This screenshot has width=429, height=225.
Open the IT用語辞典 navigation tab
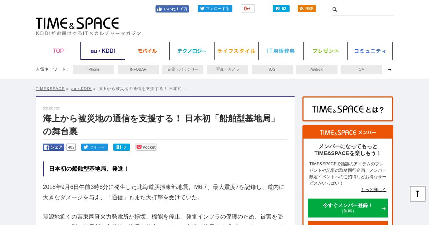(x=281, y=51)
